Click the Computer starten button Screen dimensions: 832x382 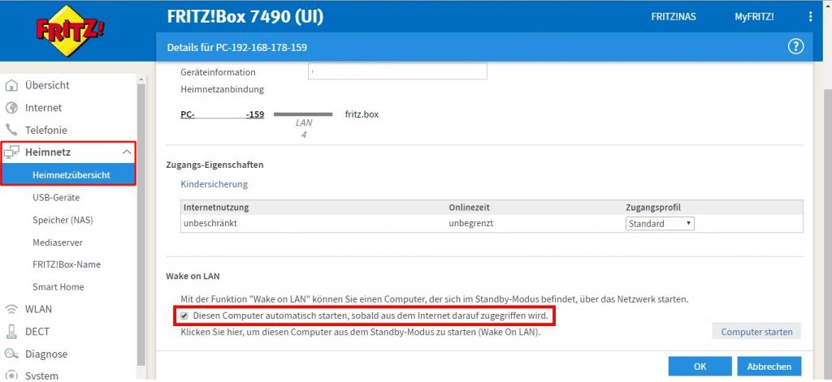pos(756,333)
